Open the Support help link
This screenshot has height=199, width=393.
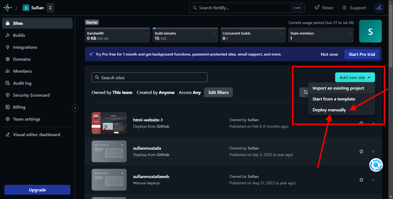click(354, 8)
